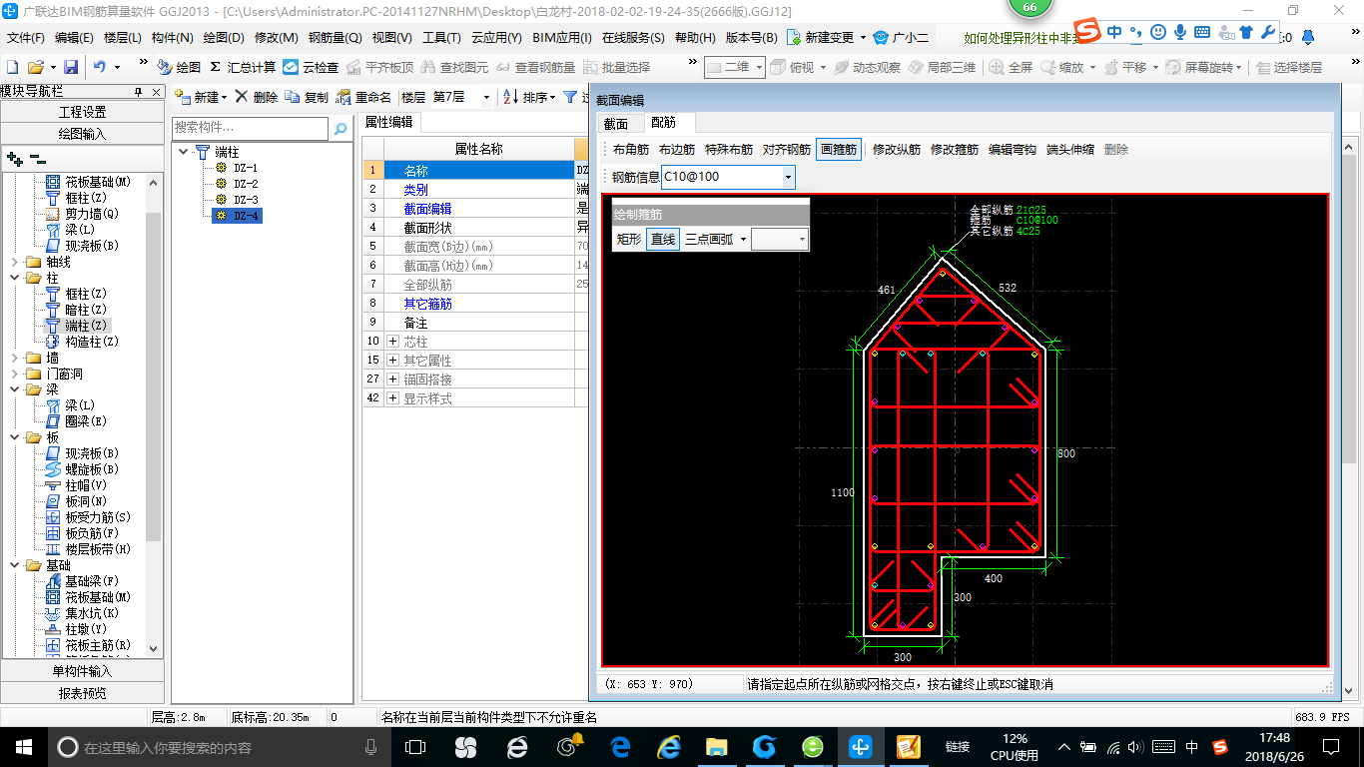Select 构造柱(Z) in navigator tree

pos(92,342)
